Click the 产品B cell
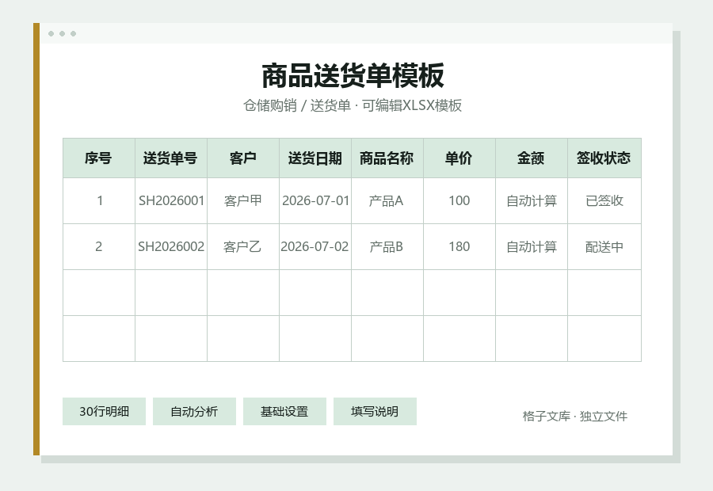 point(387,246)
